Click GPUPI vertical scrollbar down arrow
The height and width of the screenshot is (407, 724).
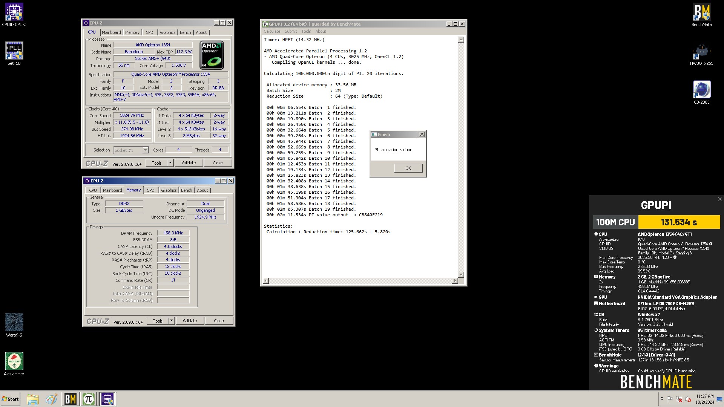(461, 275)
